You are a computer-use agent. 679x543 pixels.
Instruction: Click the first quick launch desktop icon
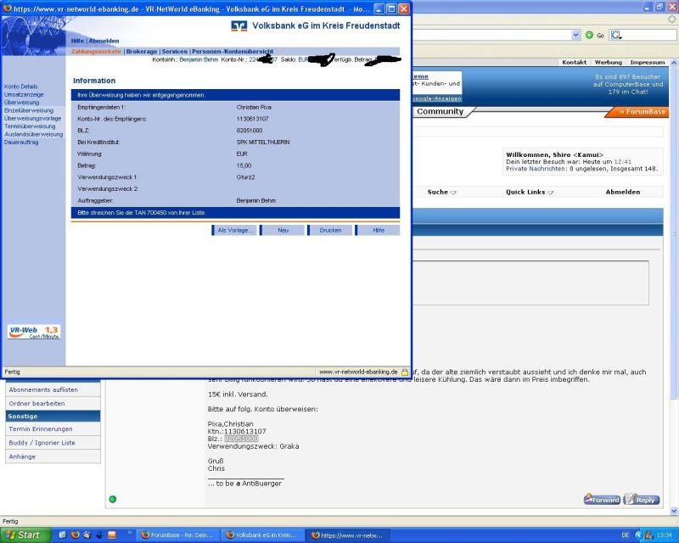pyautogui.click(x=62, y=535)
